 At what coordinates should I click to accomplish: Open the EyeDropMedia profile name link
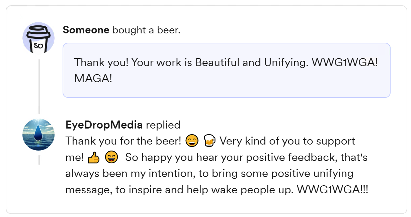tap(104, 125)
